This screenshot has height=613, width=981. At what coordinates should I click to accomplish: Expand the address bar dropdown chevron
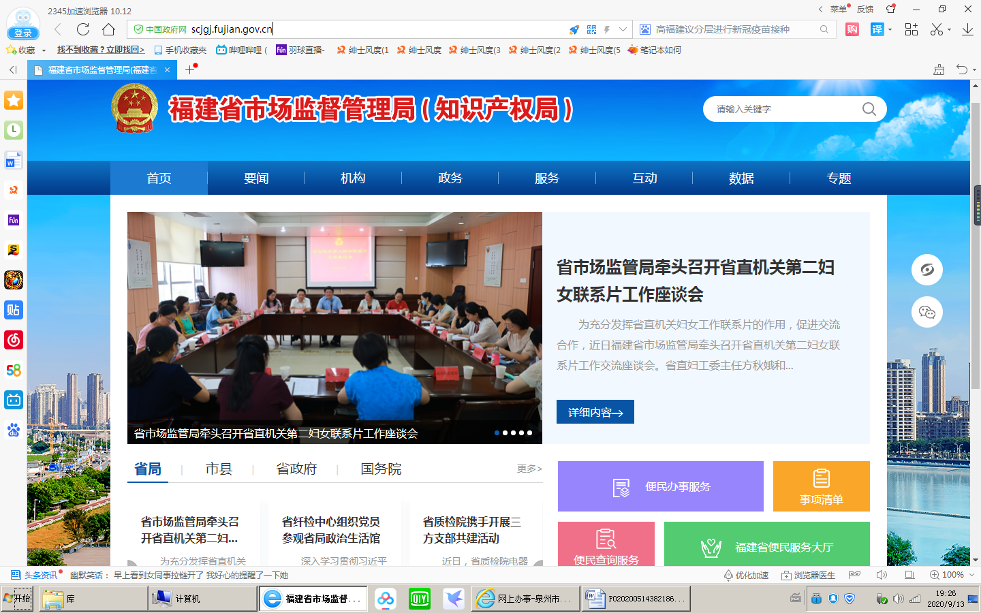click(x=623, y=29)
